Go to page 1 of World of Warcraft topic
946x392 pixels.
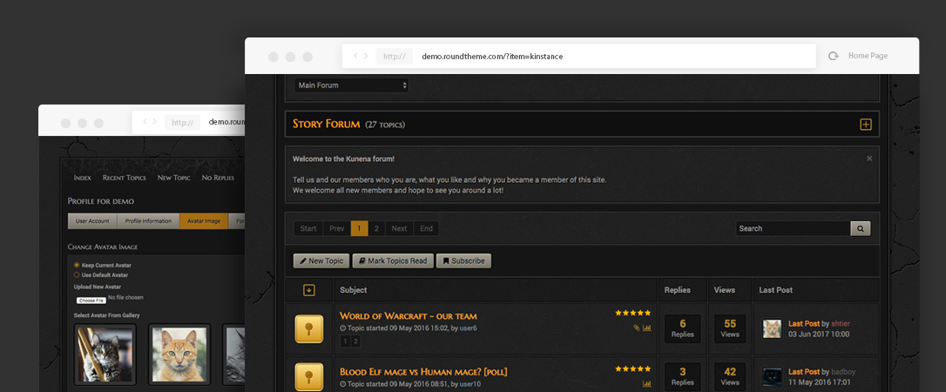345,341
